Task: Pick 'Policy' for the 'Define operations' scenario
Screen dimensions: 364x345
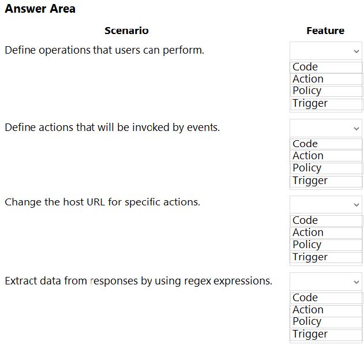Action: tap(326, 91)
